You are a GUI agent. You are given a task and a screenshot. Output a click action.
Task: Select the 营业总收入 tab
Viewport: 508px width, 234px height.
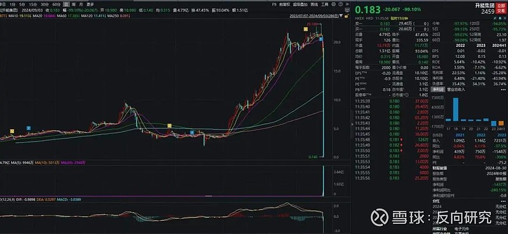point(456,89)
